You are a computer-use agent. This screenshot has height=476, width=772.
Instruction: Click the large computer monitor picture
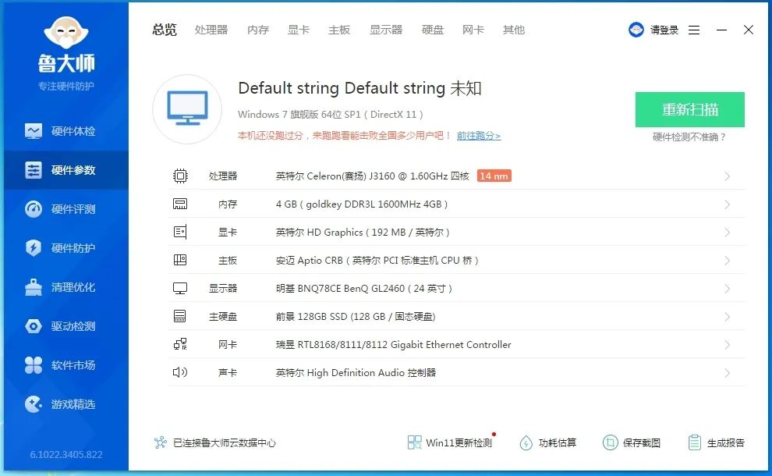click(x=187, y=109)
